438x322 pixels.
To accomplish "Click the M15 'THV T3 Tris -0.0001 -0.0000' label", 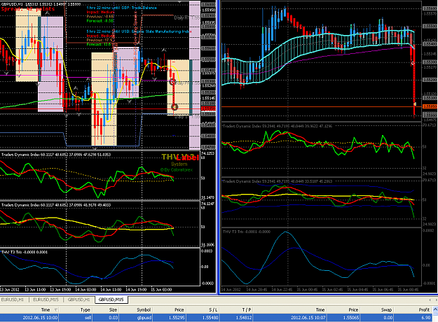I will click(x=247, y=232).
